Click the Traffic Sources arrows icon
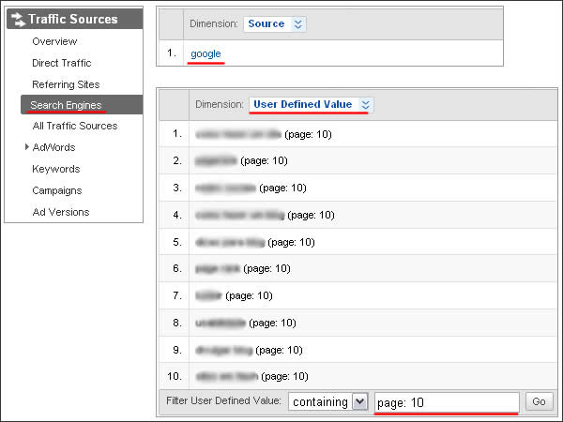This screenshot has width=563, height=422. tap(17, 19)
